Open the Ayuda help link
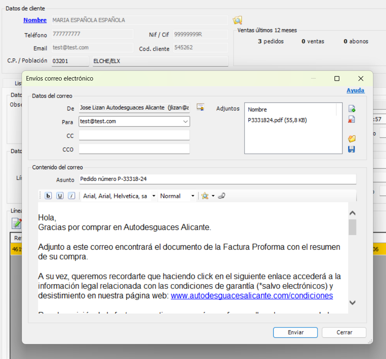The image size is (386, 359). point(355,91)
